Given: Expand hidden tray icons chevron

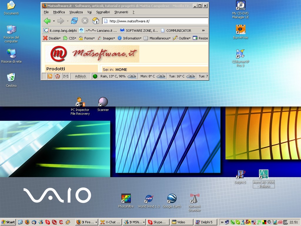Looking at the screenshot, I should [x=222, y=222].
